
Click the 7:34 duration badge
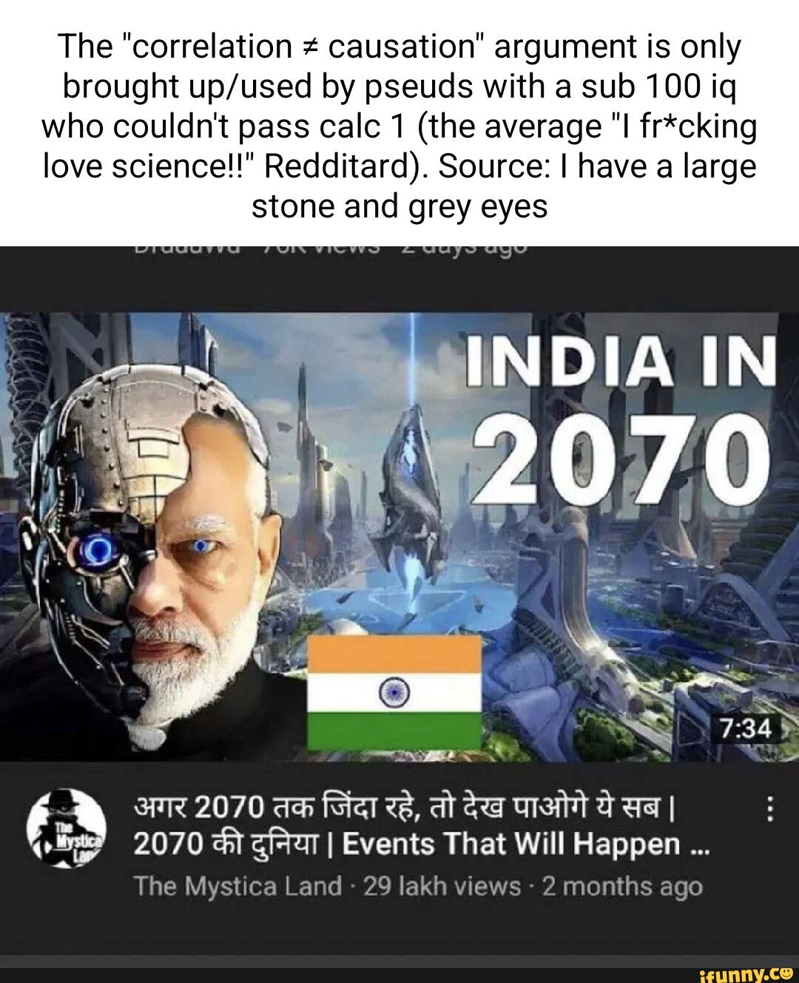[746, 729]
